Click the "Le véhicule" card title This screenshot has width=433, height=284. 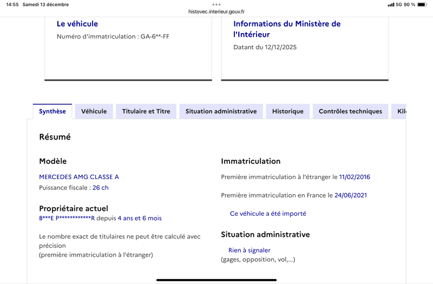[77, 24]
